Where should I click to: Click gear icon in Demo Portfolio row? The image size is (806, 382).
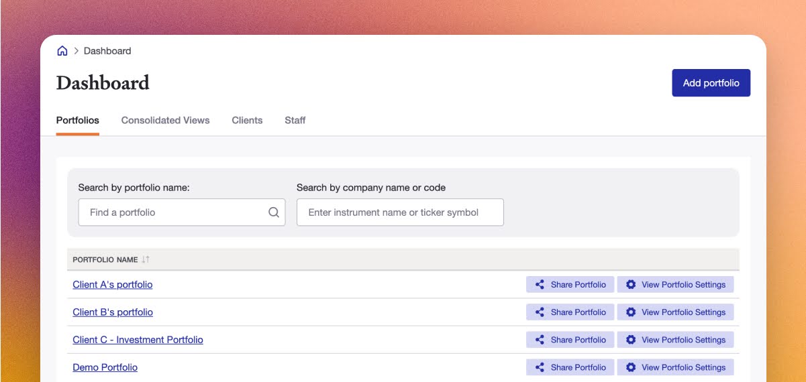pyautogui.click(x=631, y=367)
